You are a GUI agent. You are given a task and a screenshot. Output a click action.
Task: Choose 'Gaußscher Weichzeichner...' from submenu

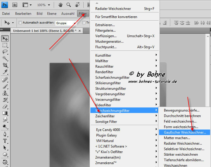[x=185, y=132]
